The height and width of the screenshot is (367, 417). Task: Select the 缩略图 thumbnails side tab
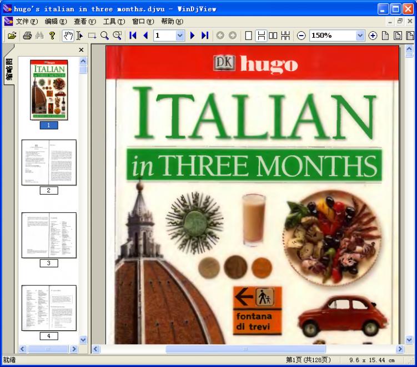tap(9, 70)
